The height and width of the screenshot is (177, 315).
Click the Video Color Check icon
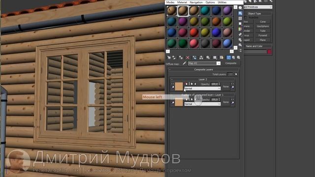[240, 29]
